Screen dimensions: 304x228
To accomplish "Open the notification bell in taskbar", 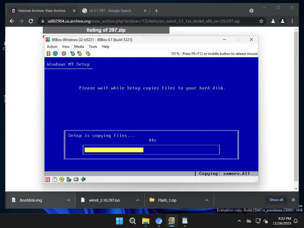I will [296, 221].
